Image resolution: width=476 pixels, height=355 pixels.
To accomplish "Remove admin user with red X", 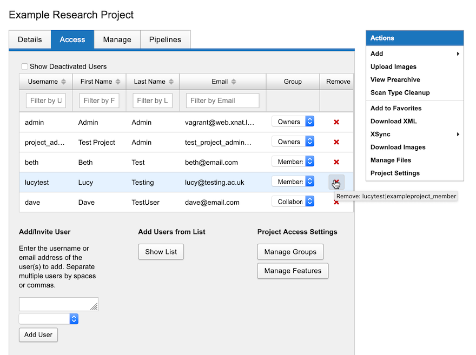I will click(x=336, y=122).
